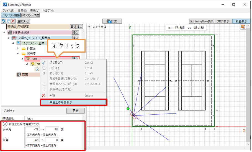Click the scissors icon for 切り取り
This screenshot has width=252, height=152.
[43, 63]
